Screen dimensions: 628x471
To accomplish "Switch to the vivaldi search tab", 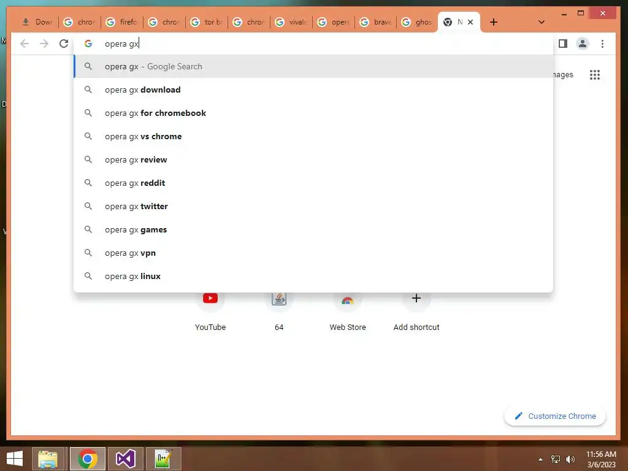I will point(291,22).
